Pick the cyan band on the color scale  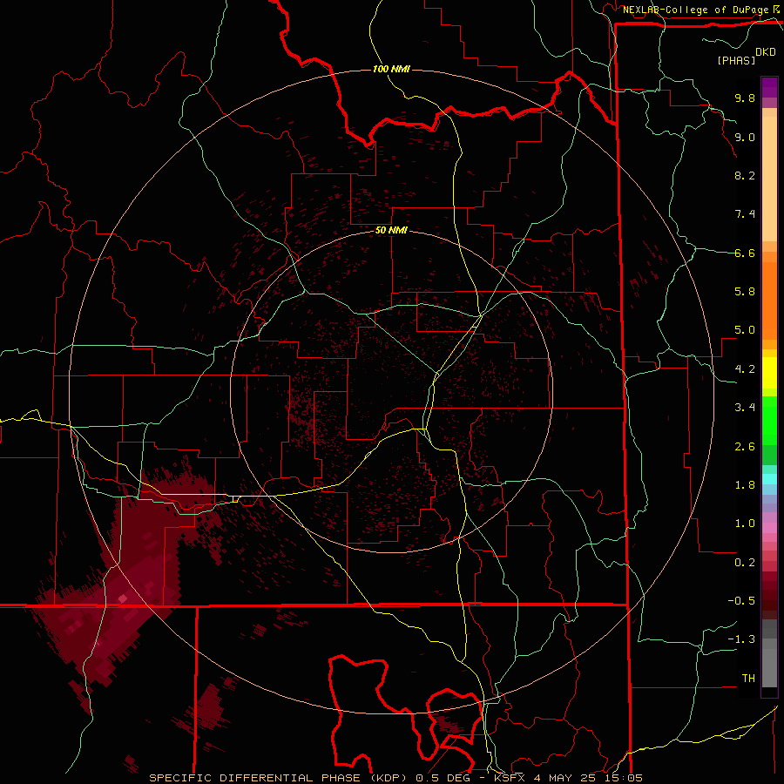769,479
